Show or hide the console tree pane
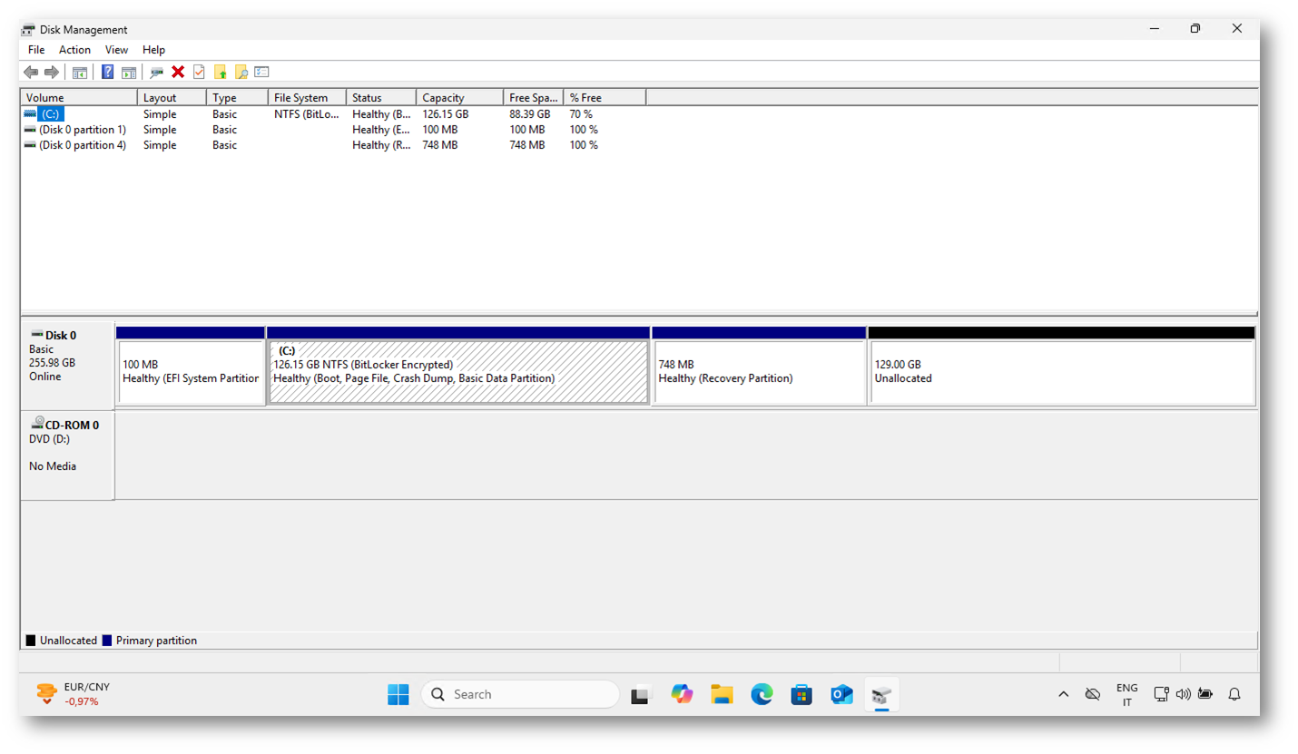The image size is (1298, 754). (80, 73)
